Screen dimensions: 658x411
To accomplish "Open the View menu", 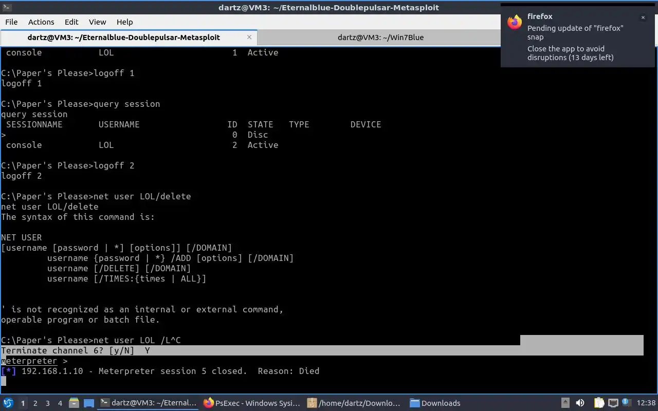I will (x=97, y=22).
